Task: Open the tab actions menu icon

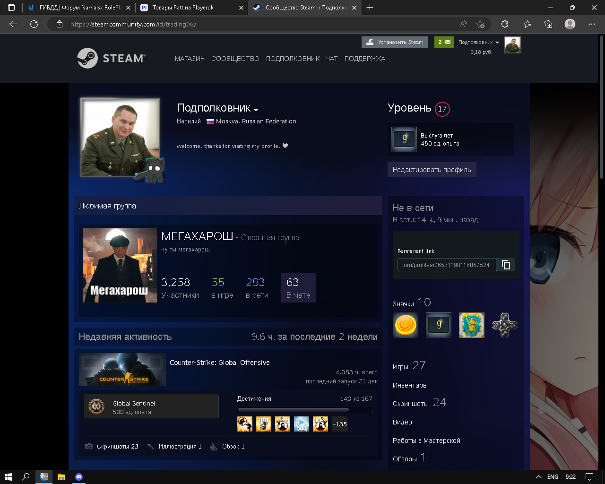Action: [11, 8]
